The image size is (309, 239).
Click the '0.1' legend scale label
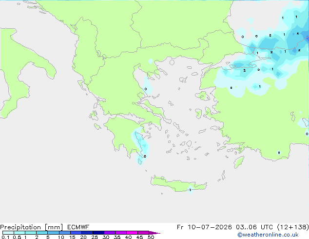tap(5, 237)
